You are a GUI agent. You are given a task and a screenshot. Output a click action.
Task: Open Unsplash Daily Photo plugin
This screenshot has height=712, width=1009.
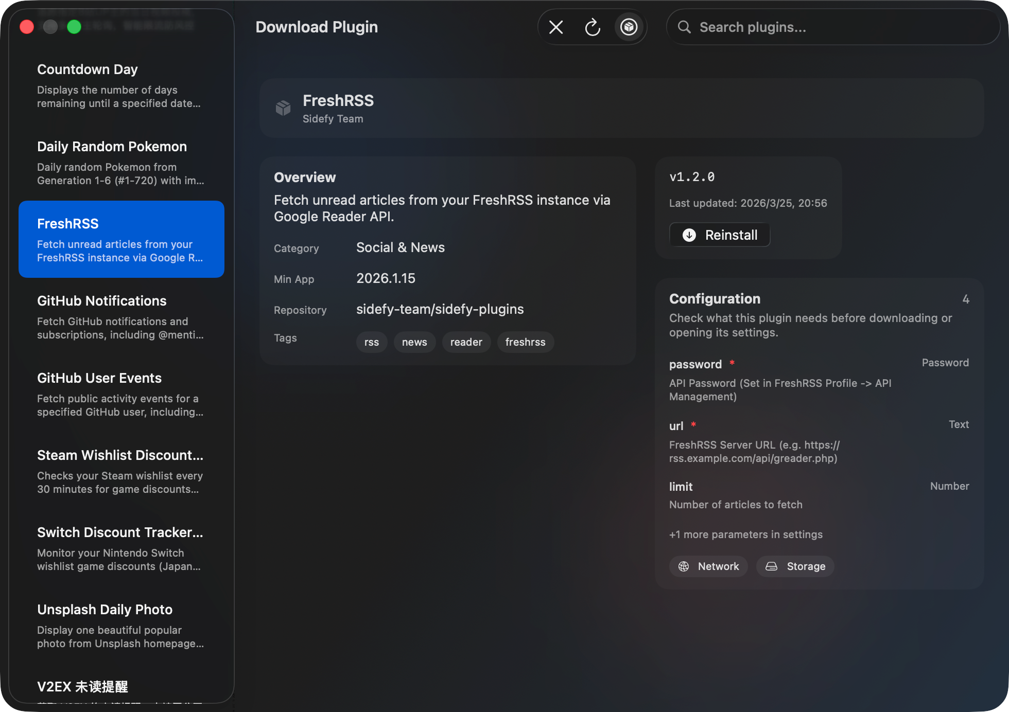click(121, 626)
